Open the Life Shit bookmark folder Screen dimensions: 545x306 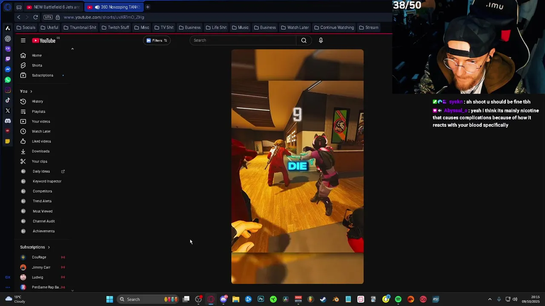(x=216, y=28)
